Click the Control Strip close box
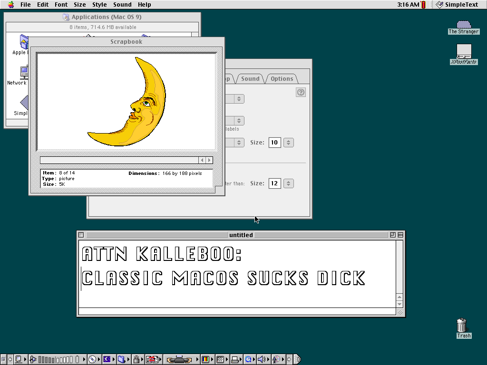The width and height of the screenshot is (487, 365). (x=3, y=359)
